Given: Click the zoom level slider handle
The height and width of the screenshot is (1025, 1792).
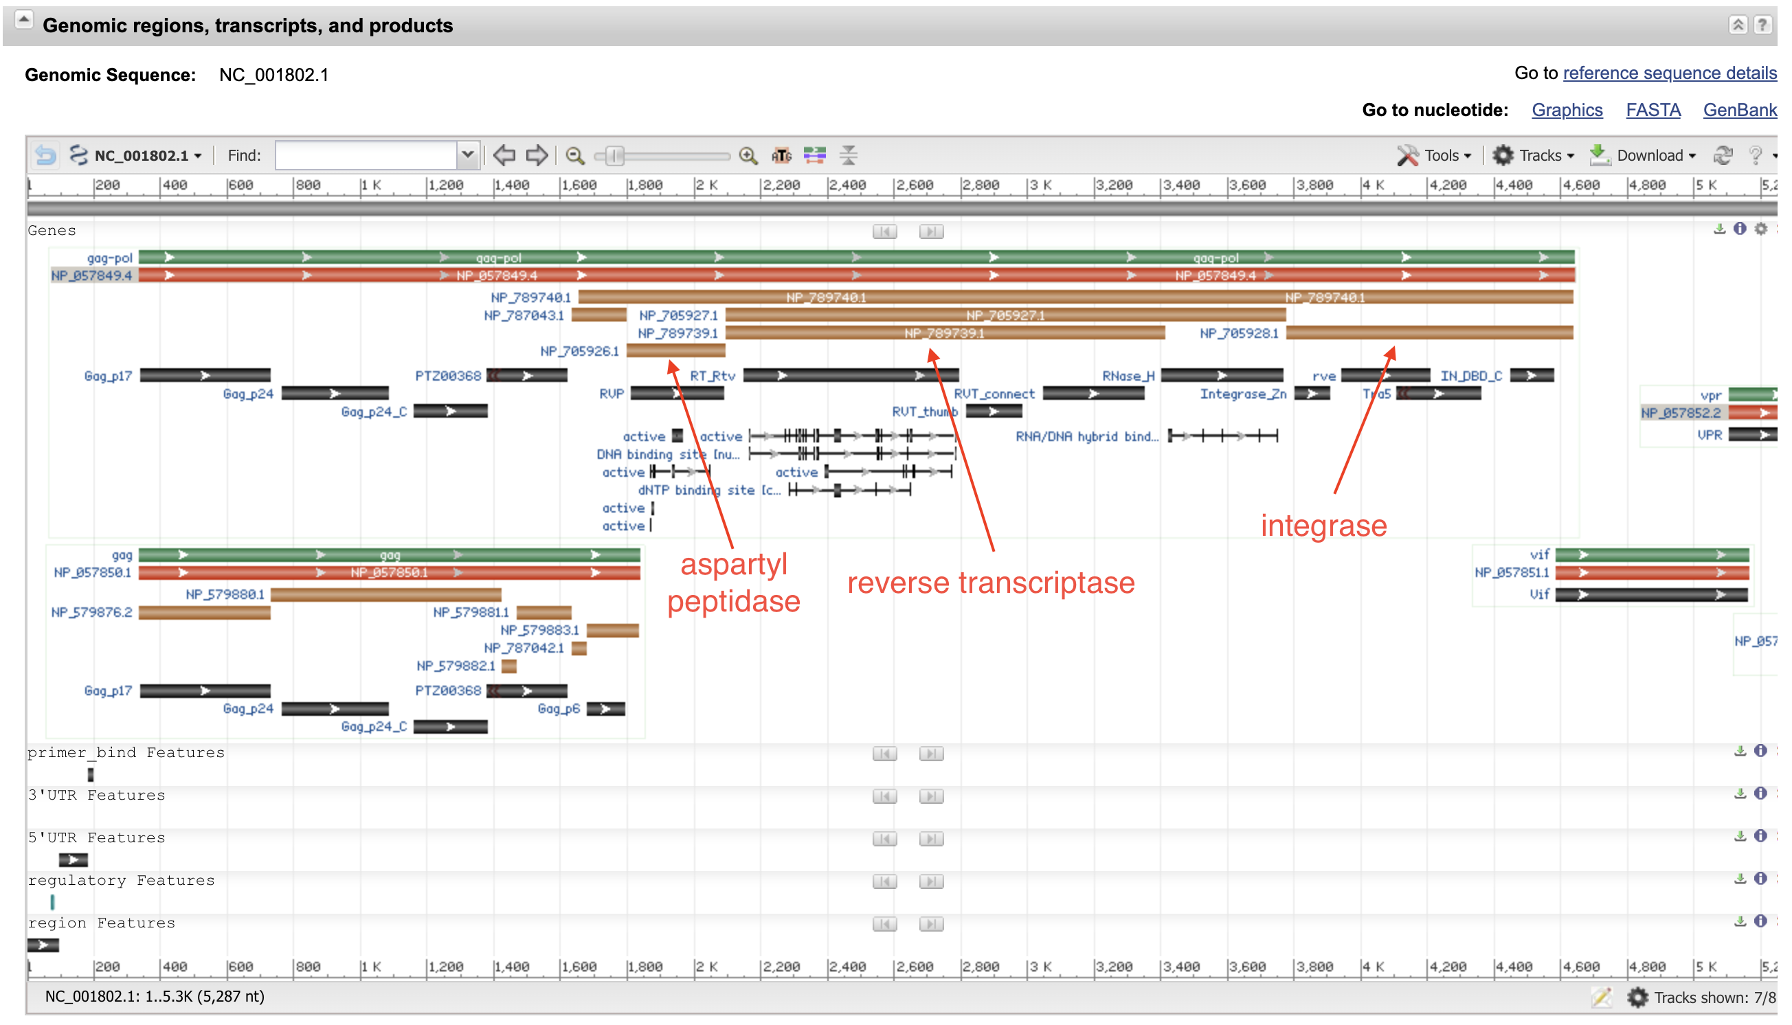Looking at the screenshot, I should click(x=615, y=155).
